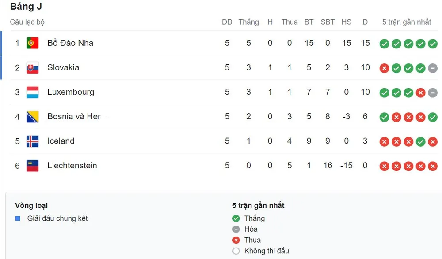The width and height of the screenshot is (442, 259).
Task: Click the 5 trận gần nhất header
Action: 406,22
